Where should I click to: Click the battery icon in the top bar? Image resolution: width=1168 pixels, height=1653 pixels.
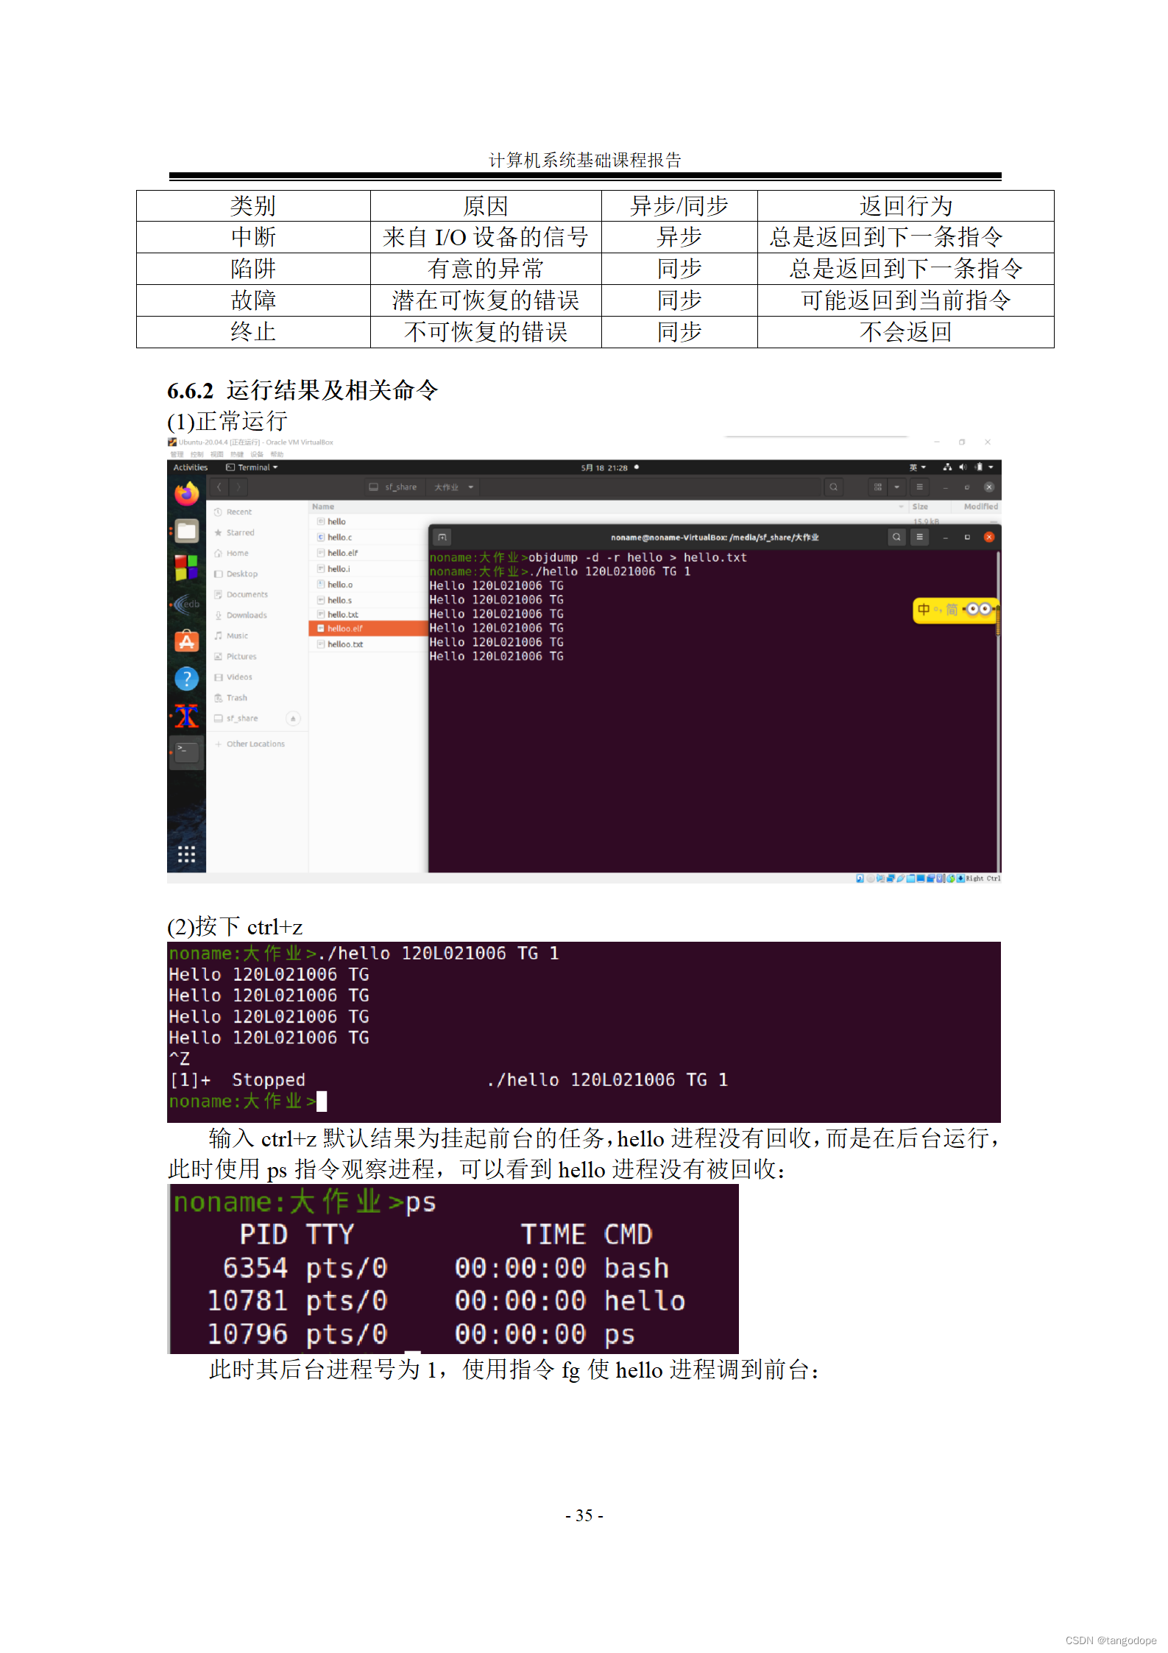(x=979, y=467)
